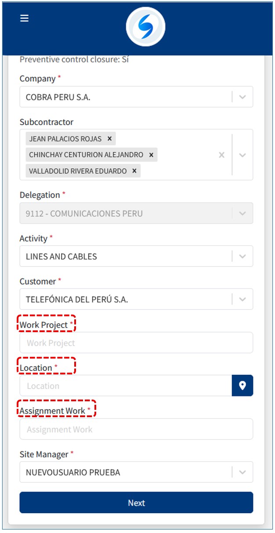This screenshot has width=275, height=533.
Task: Expand the Site Manager dropdown
Action: point(242,472)
